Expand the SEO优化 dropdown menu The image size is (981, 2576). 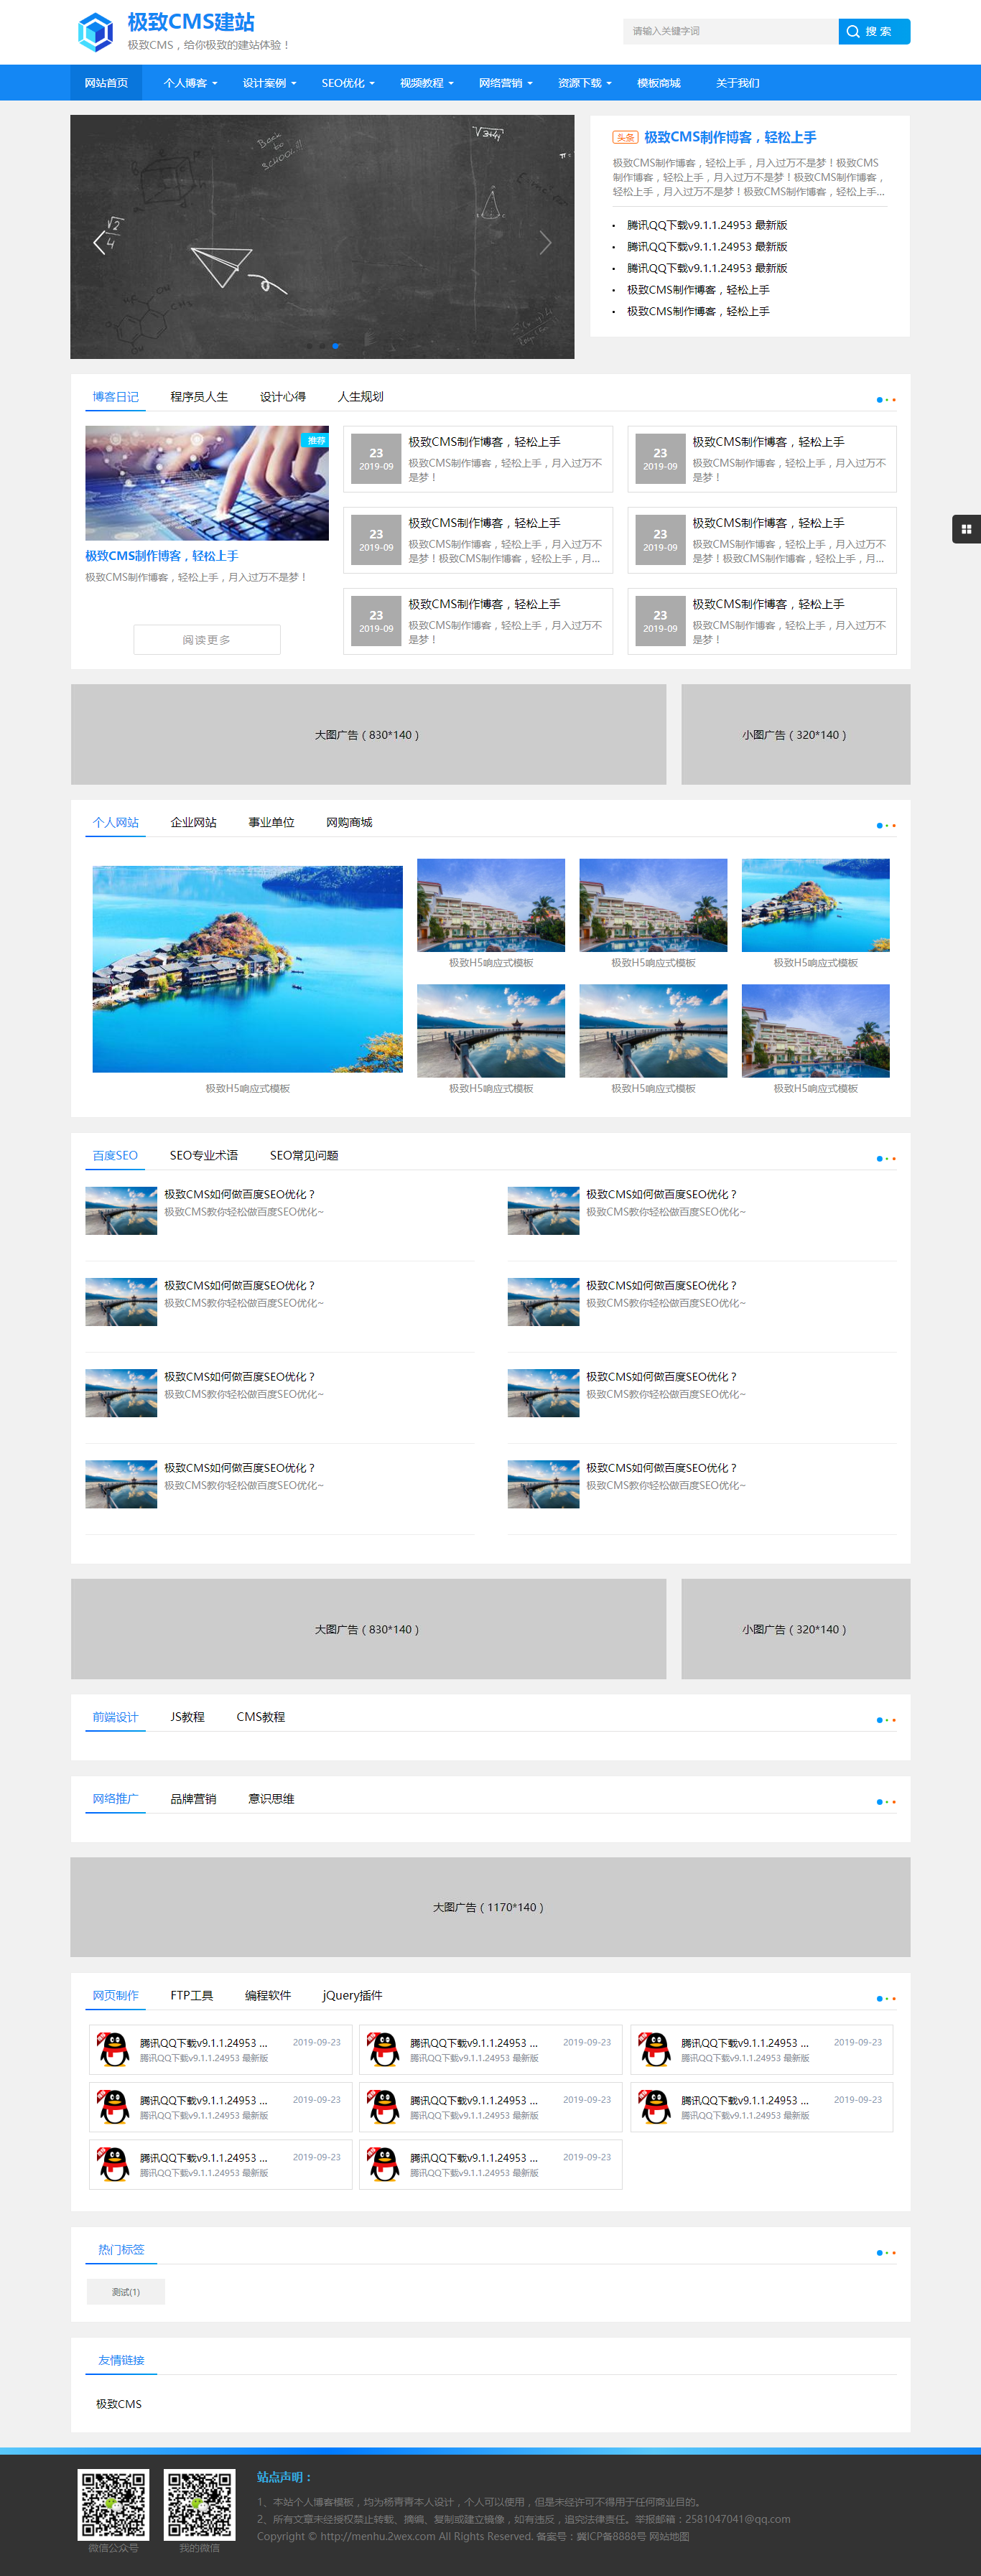[347, 83]
